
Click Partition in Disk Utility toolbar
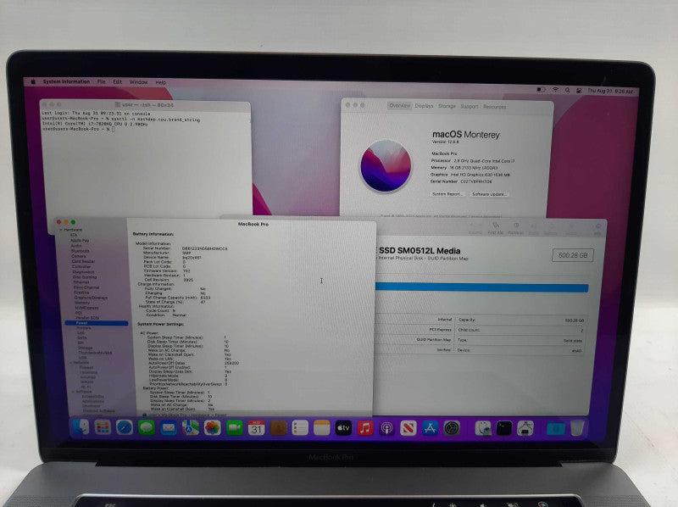tap(516, 228)
